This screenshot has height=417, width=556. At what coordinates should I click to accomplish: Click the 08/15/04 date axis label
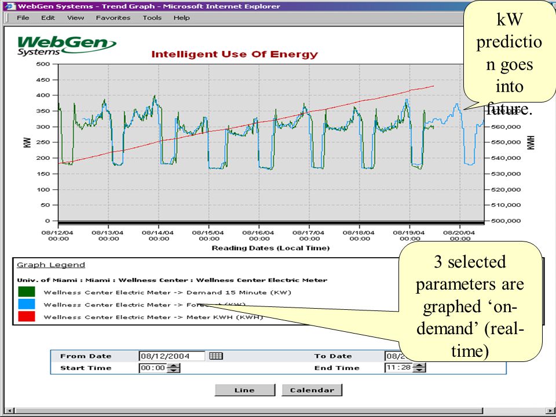point(209,236)
